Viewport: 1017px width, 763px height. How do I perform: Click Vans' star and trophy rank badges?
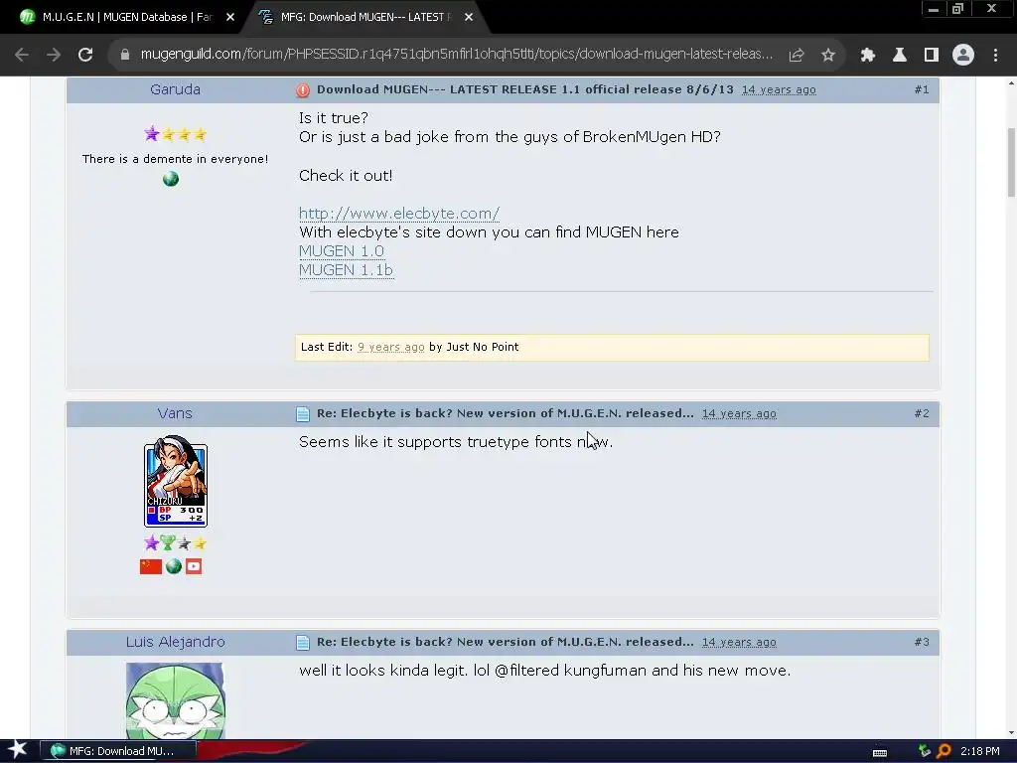tap(175, 542)
